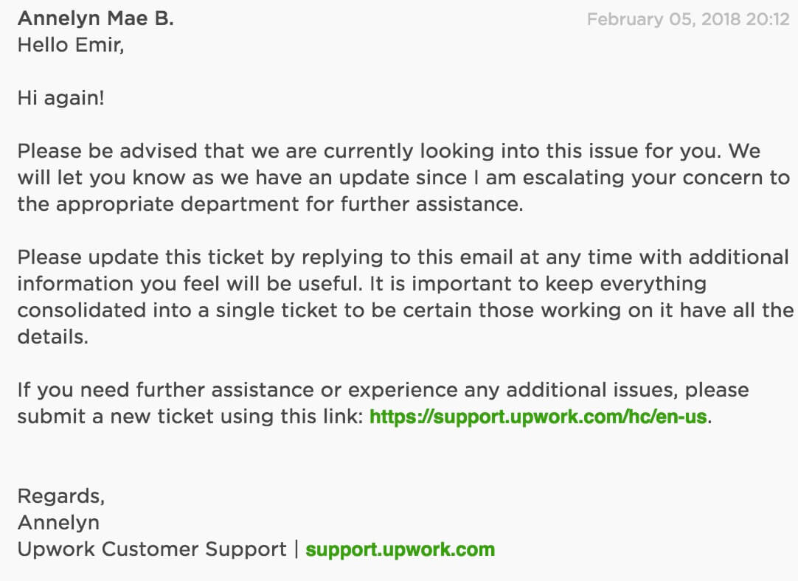Click the 'Annelyn' signature name

[58, 523]
